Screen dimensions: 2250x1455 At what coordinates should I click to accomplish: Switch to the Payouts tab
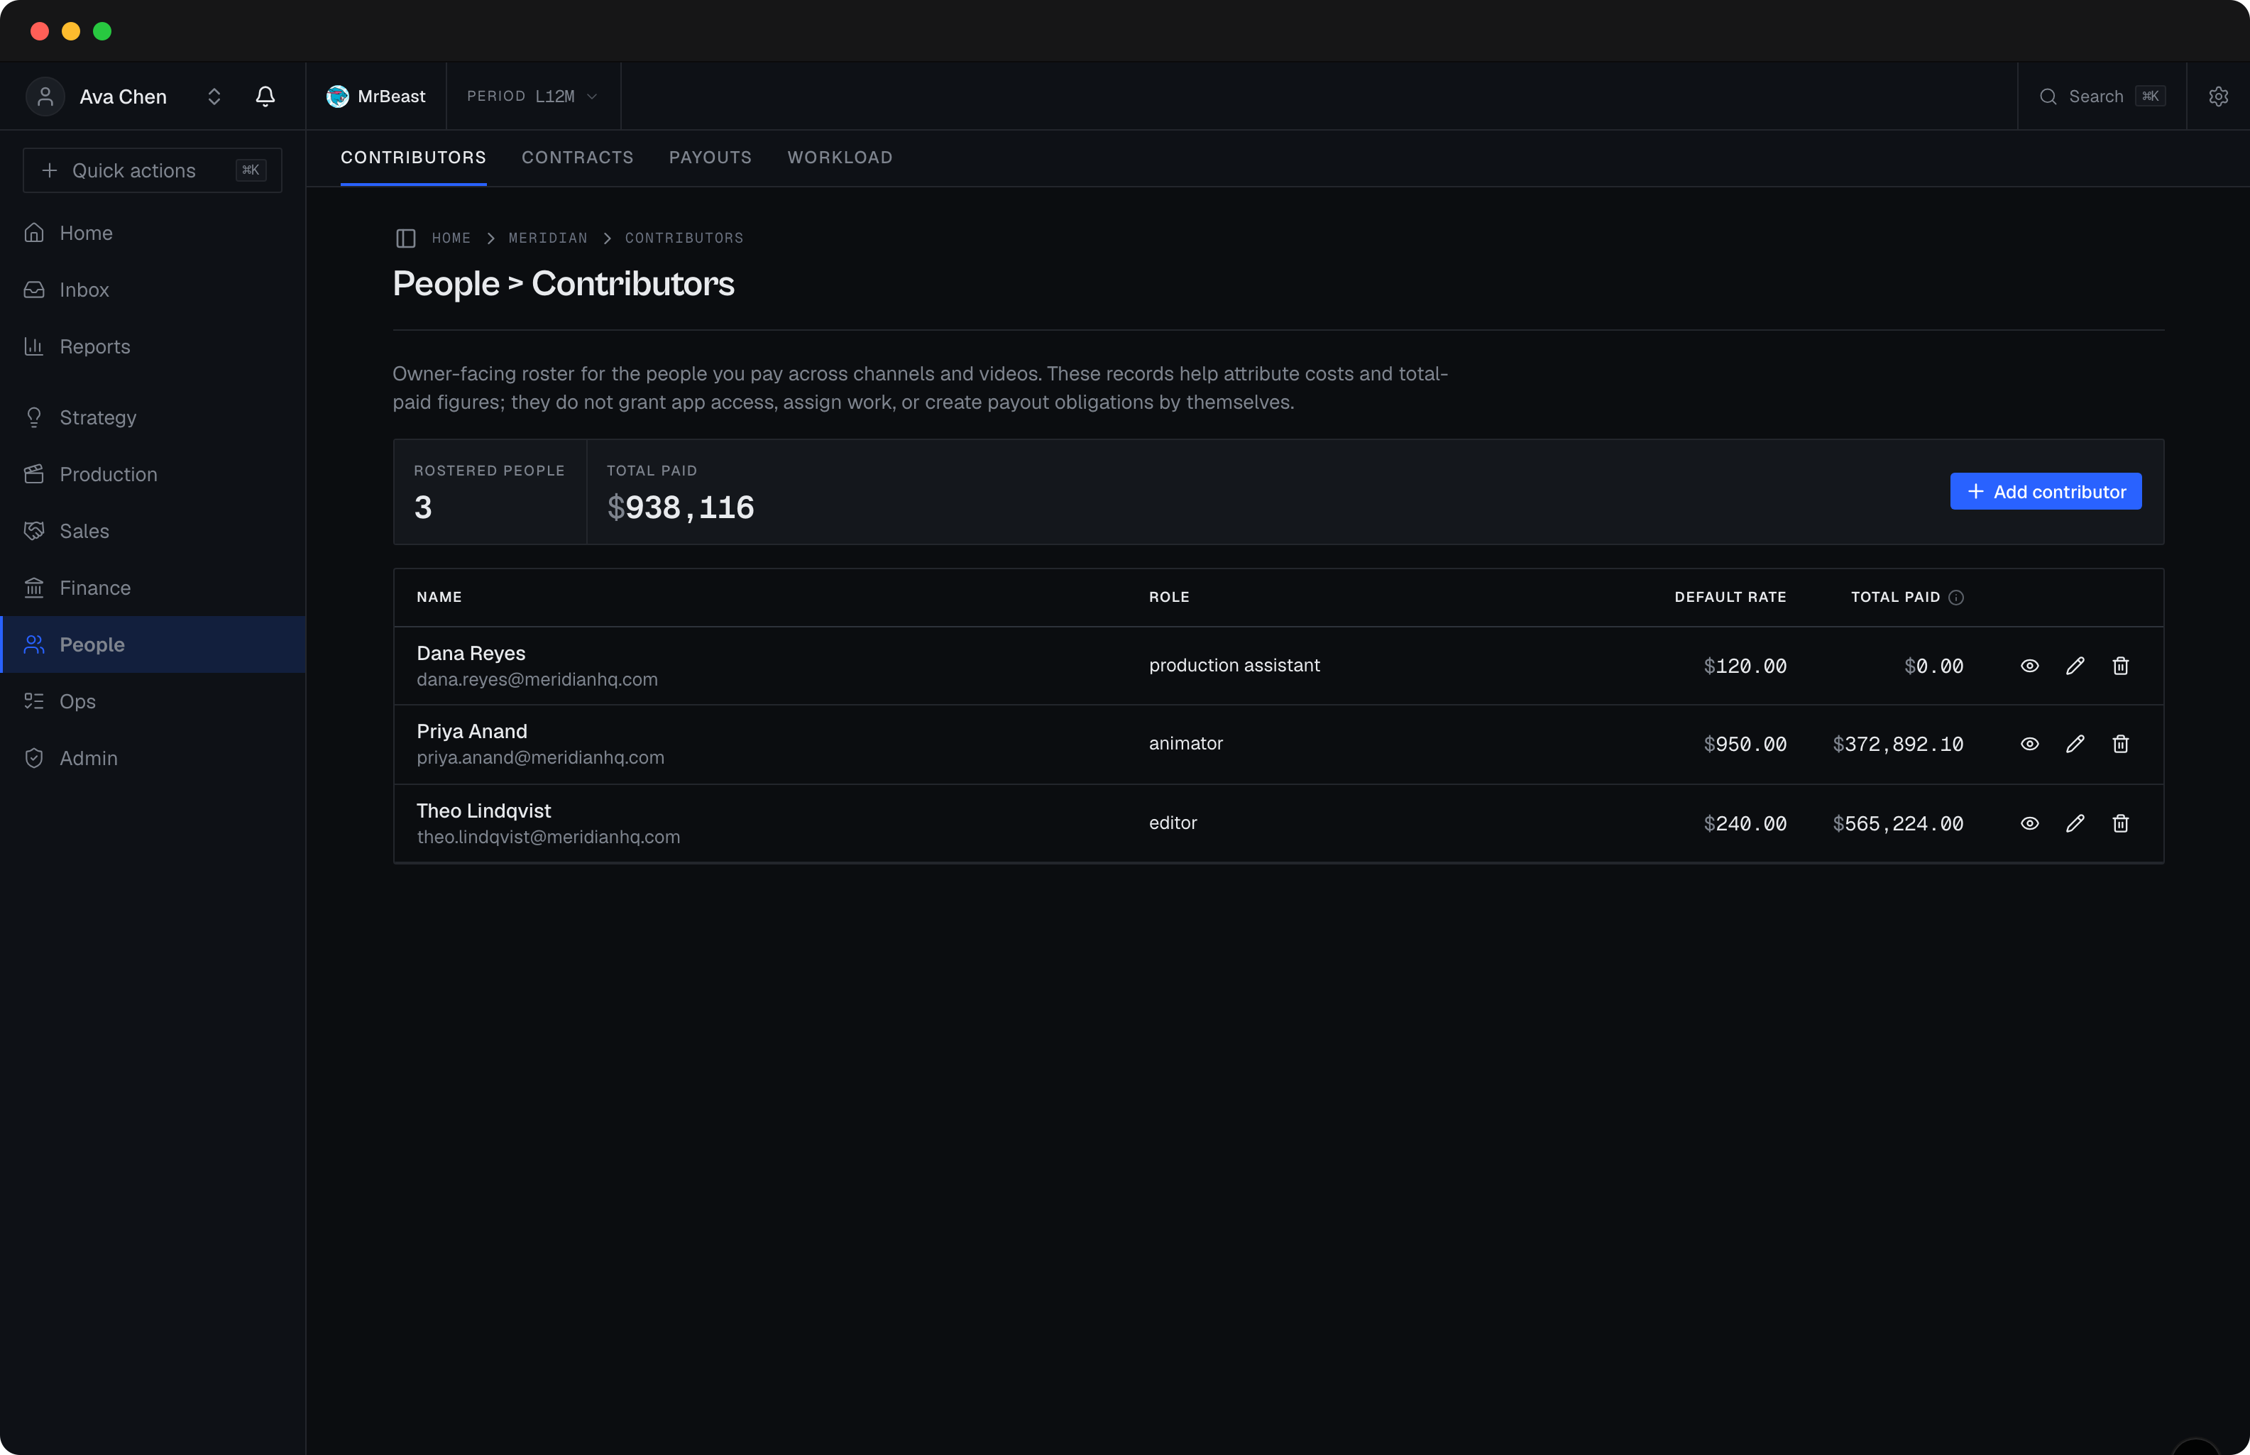point(710,158)
